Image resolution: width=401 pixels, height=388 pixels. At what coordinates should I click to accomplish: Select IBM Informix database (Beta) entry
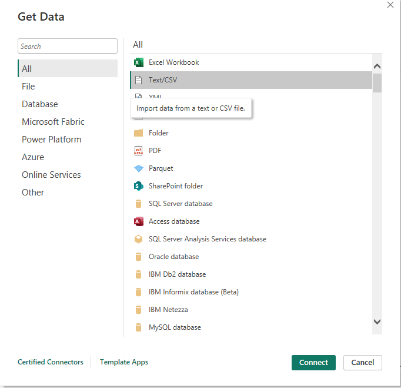[x=251, y=292]
